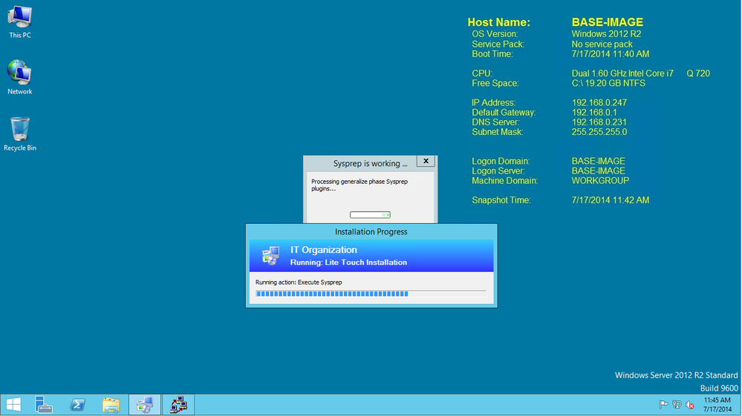Click 'Processing generalize phase Sysprep plugins' text
This screenshot has height=416, width=742.
click(x=359, y=185)
